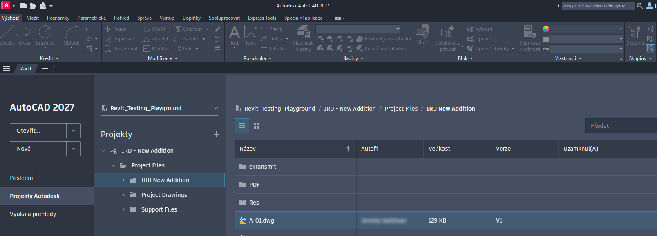Click the Otočit rotate tool
This screenshot has height=236, width=657.
[154, 29]
